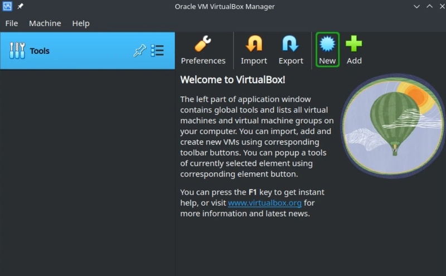
Task: Click the Export appliance icon
Action: point(290,50)
